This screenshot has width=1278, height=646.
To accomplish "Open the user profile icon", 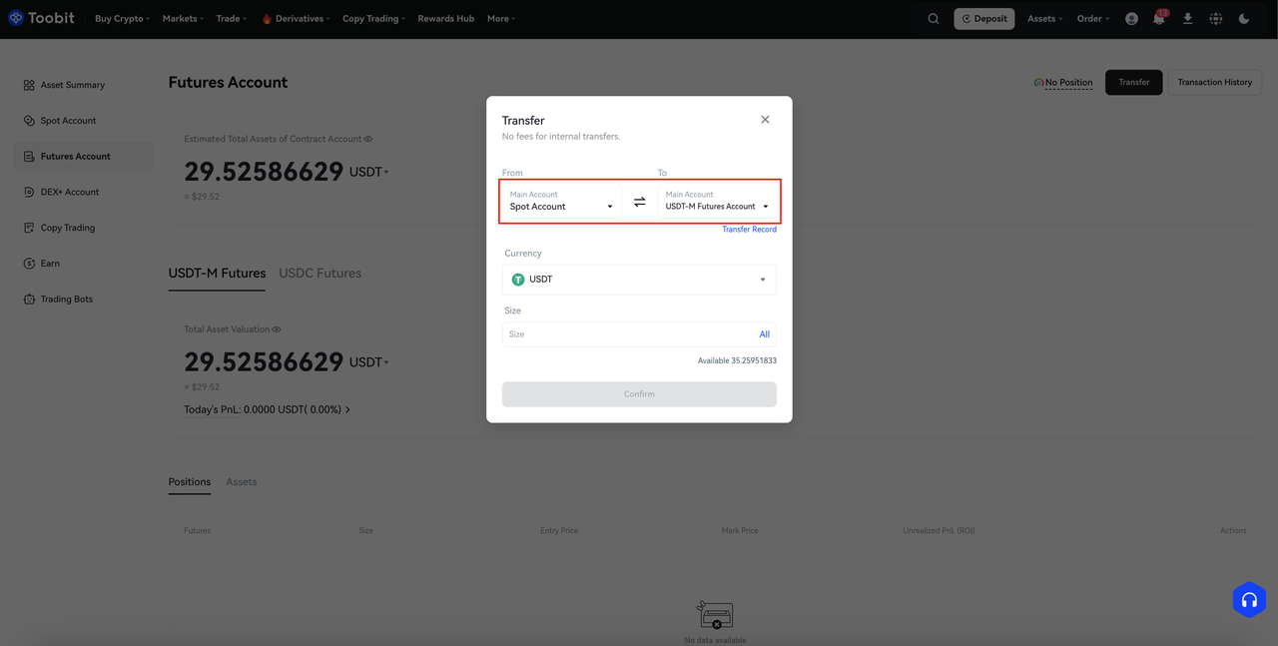I will click(1131, 19).
